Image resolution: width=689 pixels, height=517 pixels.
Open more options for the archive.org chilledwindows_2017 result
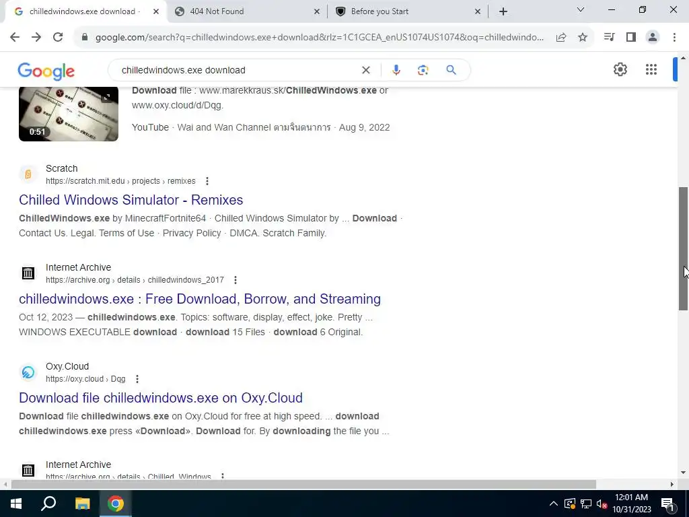[x=235, y=280]
